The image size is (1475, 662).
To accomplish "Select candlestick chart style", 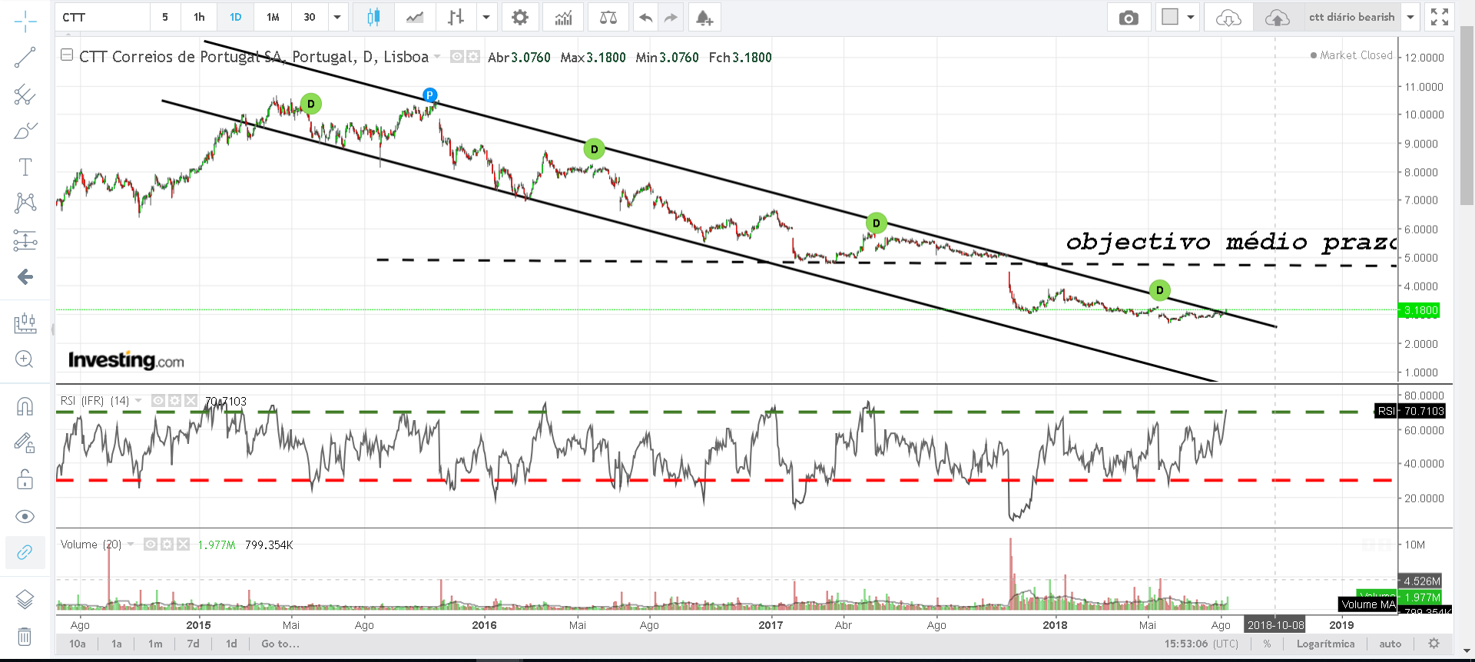I will point(373,17).
